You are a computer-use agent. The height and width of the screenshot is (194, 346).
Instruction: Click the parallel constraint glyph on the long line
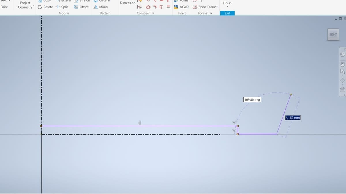coord(140,123)
